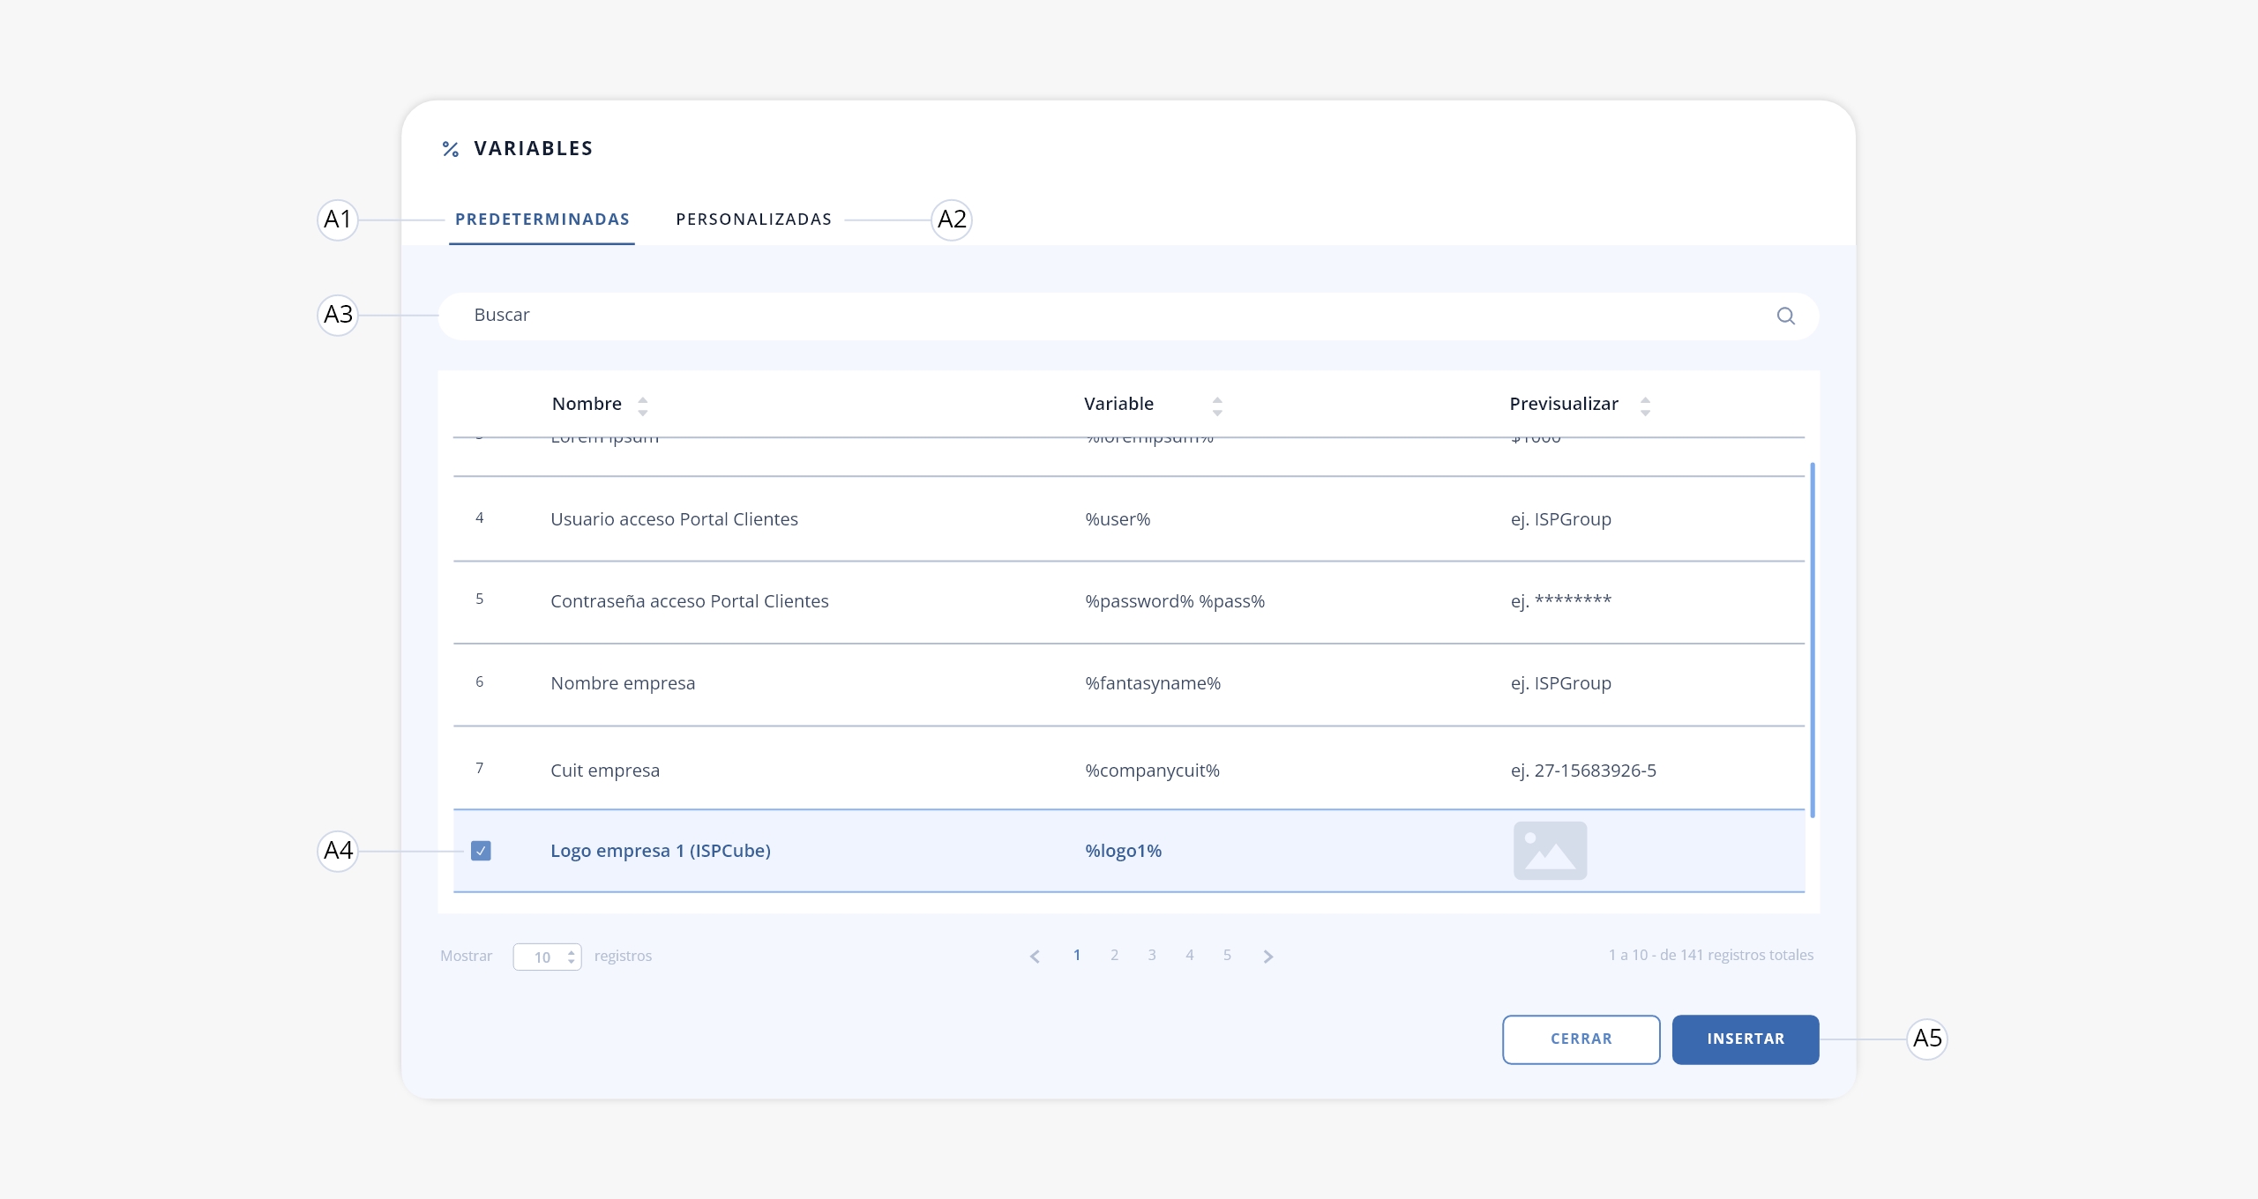Go to previous page arrow
This screenshot has width=2258, height=1199.
(1035, 957)
